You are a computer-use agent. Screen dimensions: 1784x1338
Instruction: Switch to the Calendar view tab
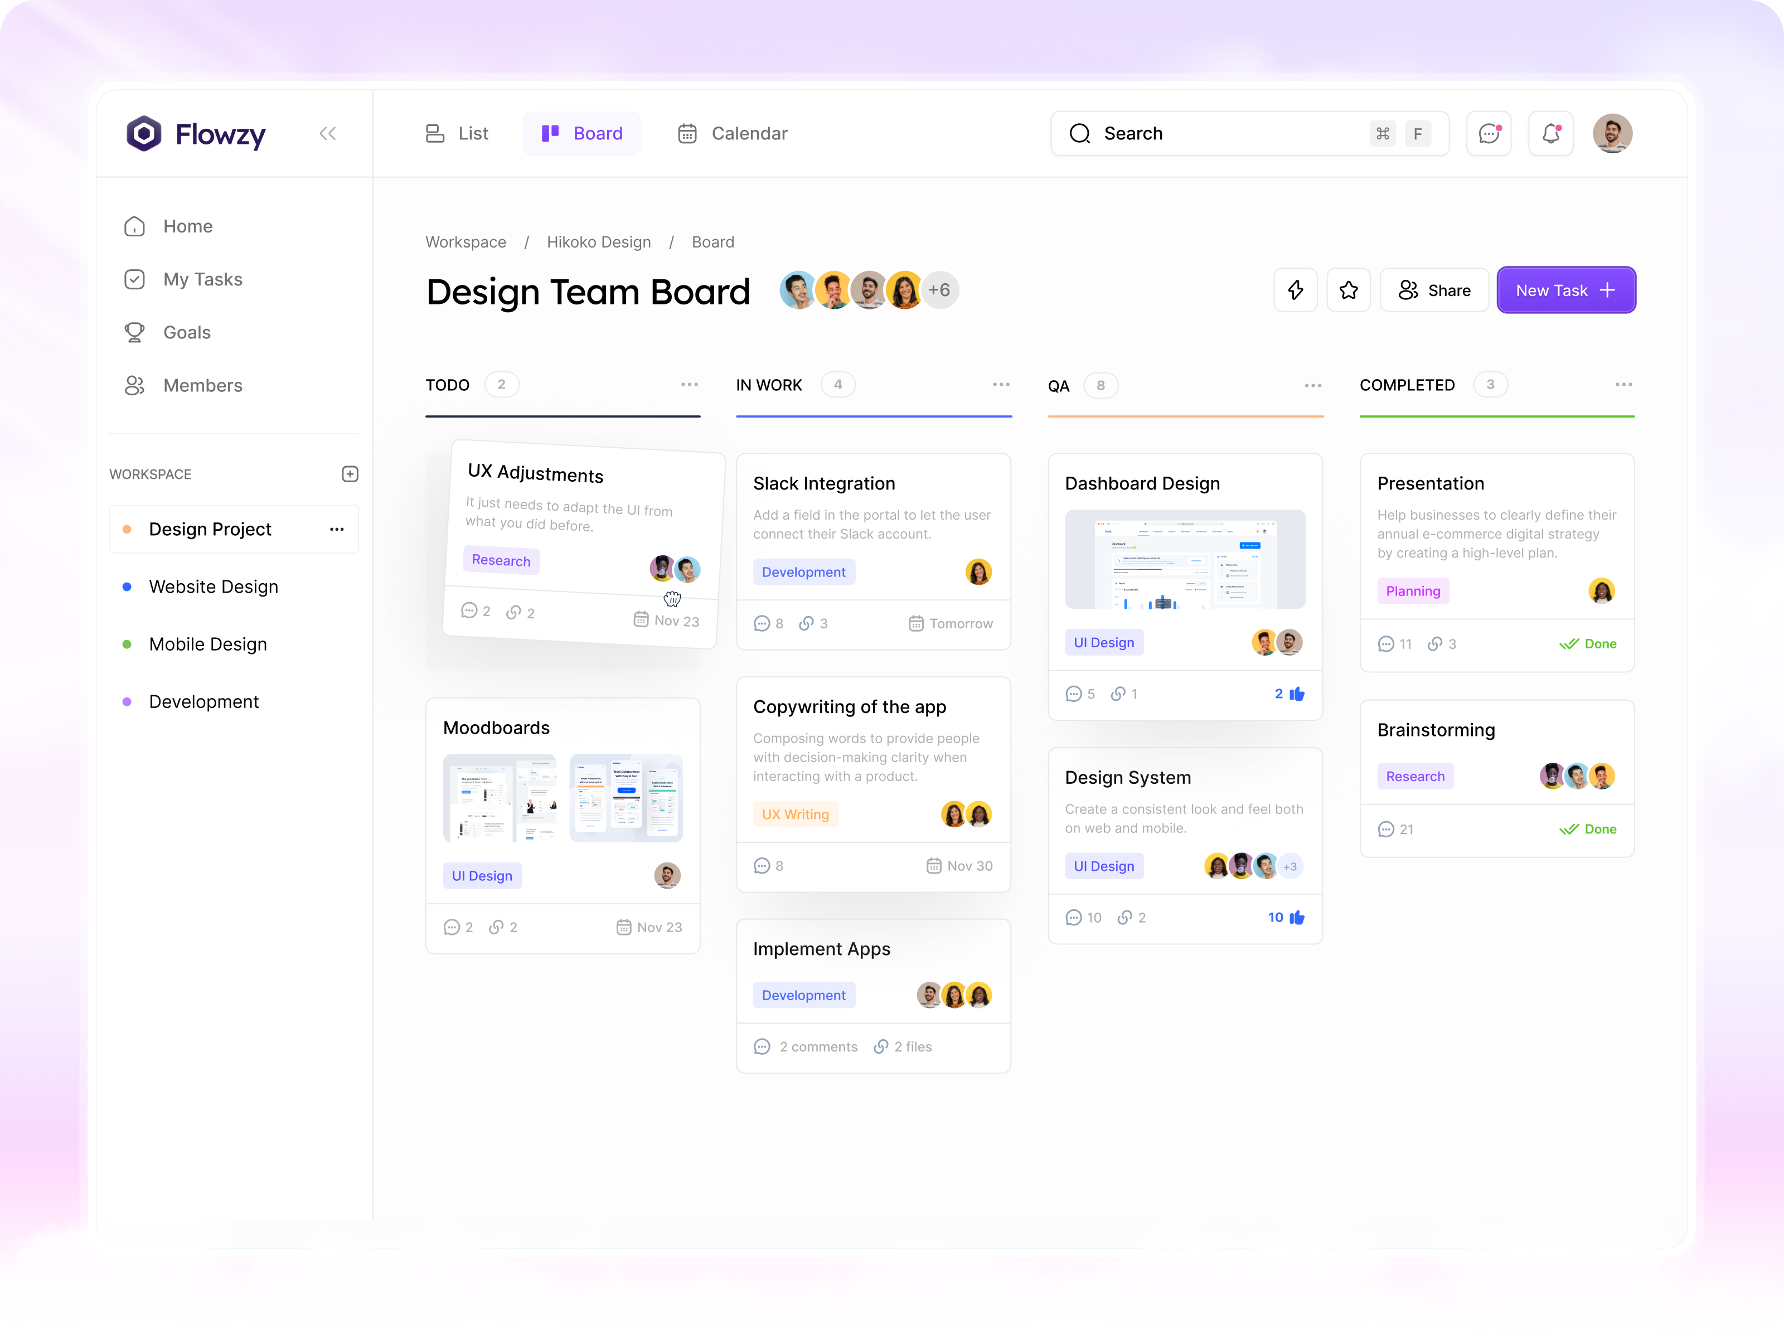tap(733, 134)
